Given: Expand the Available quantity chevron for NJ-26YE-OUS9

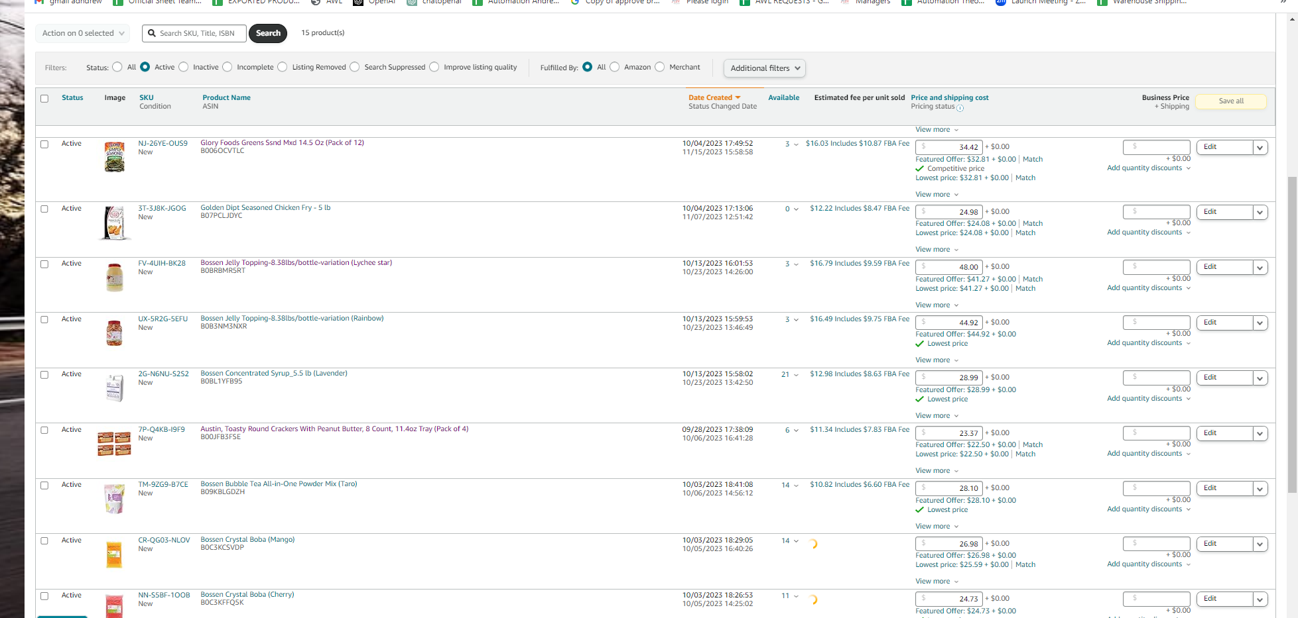Looking at the screenshot, I should 796,144.
